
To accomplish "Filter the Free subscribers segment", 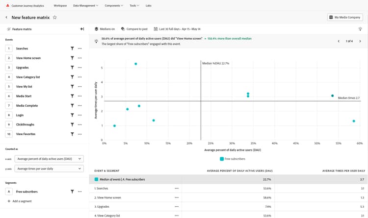I will (72, 192).
